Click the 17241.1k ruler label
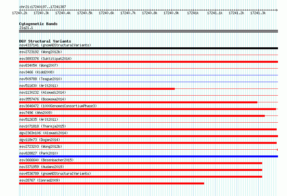The image size is (287, 196). pos(215,13)
